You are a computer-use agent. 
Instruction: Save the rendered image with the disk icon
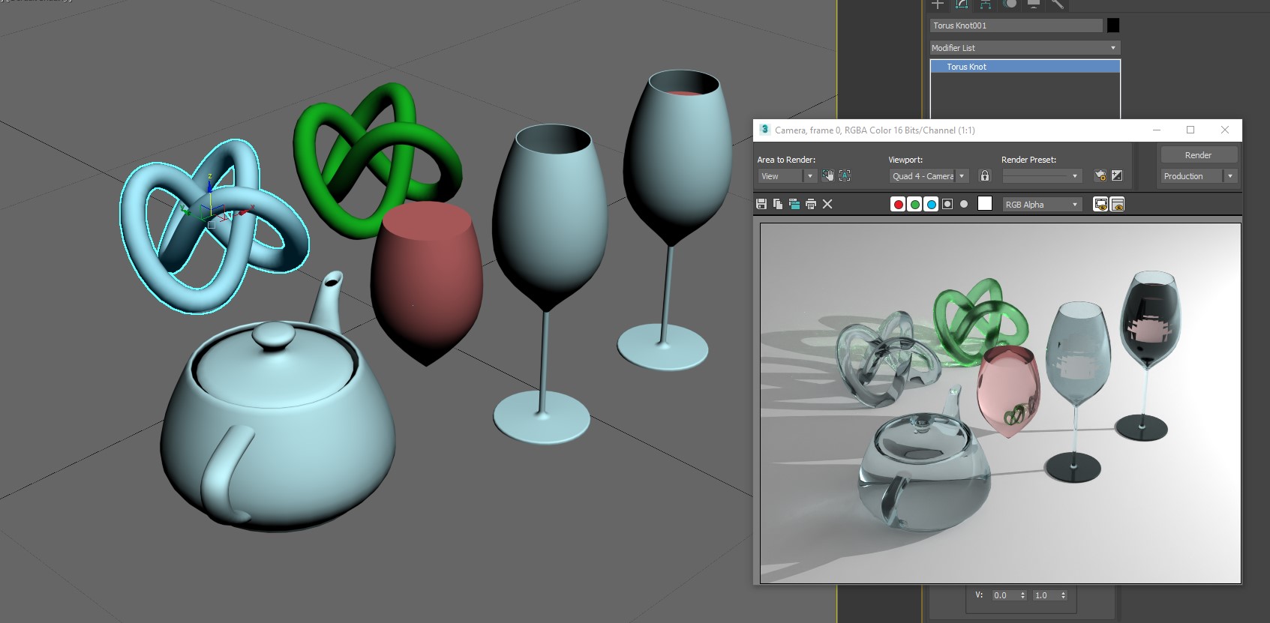761,204
